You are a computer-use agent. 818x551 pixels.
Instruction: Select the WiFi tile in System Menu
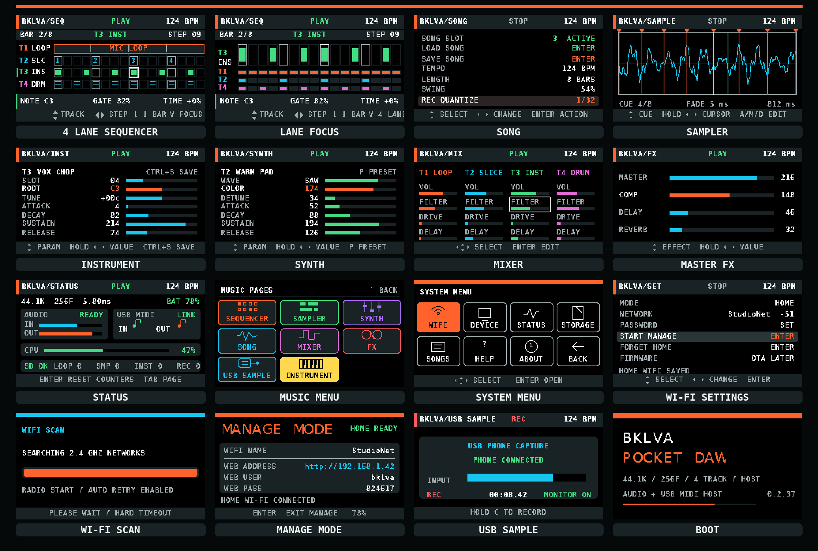click(x=438, y=317)
